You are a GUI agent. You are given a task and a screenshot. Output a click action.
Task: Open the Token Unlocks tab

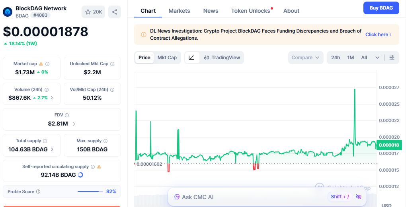(251, 11)
